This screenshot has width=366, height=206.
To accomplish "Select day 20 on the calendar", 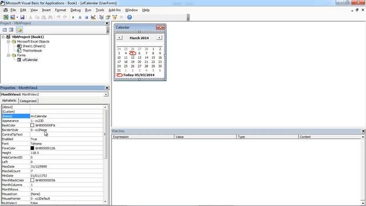I will pos(140,62).
